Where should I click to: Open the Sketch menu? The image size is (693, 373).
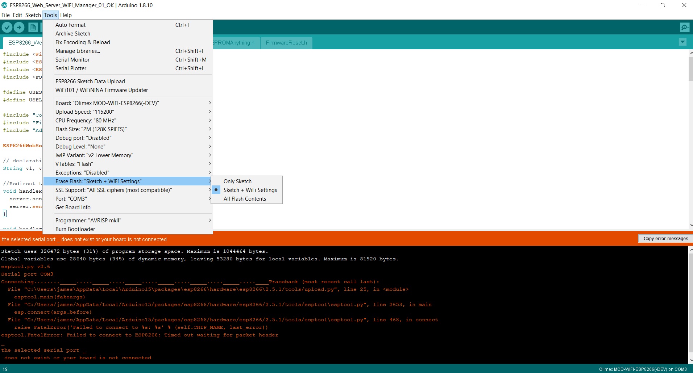33,15
